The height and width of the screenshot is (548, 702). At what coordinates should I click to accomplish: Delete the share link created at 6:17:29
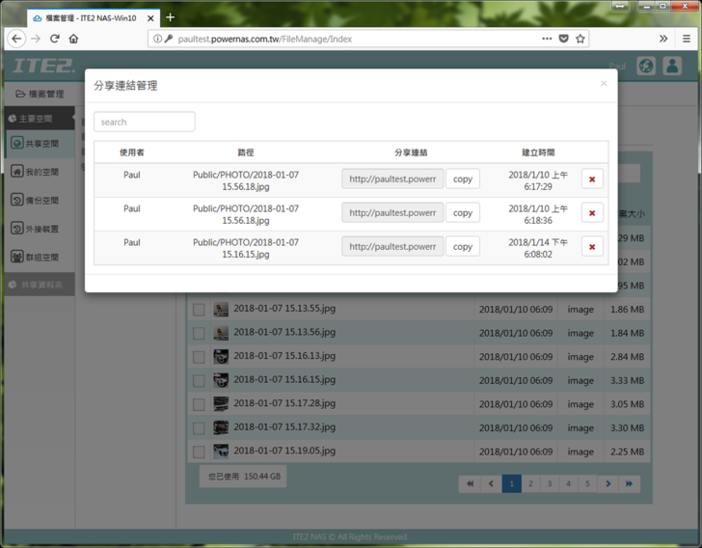pyautogui.click(x=592, y=179)
